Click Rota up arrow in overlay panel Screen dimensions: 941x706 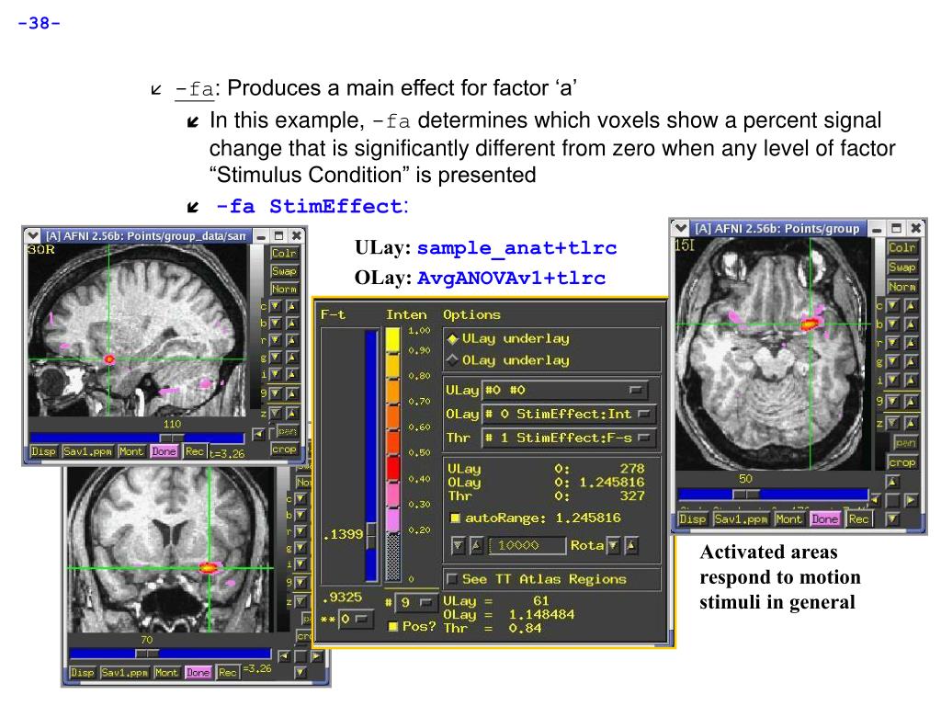point(630,546)
